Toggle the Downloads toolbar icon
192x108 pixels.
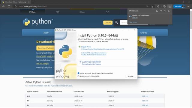click(x=170, y=6)
